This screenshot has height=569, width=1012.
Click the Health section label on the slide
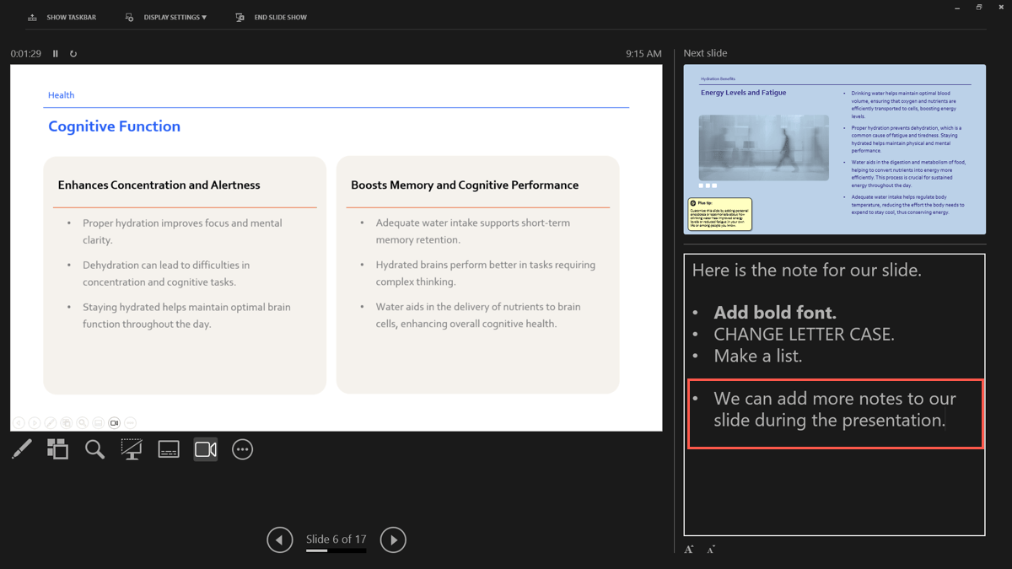[x=61, y=95]
